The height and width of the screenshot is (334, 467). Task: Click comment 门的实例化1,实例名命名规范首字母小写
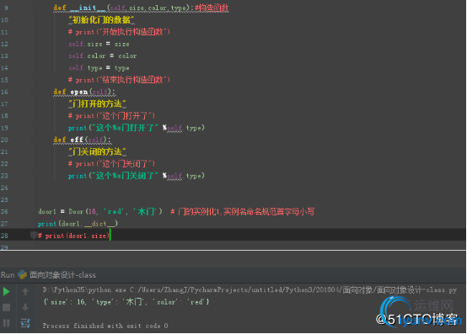243,211
